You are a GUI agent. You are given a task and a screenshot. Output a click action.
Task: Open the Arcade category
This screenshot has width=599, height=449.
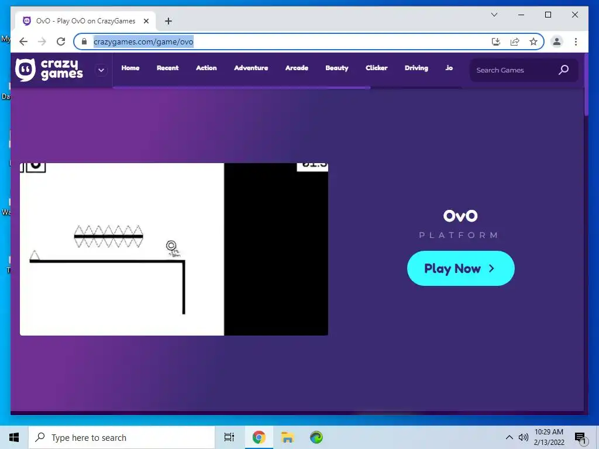pyautogui.click(x=297, y=68)
